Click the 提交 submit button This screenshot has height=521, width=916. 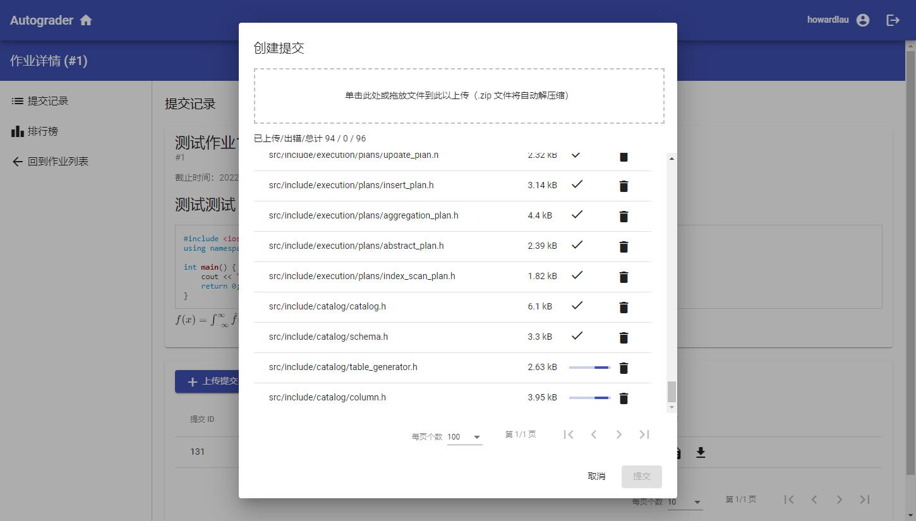[642, 476]
